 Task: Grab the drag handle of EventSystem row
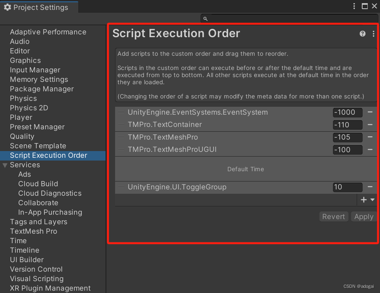[121, 112]
